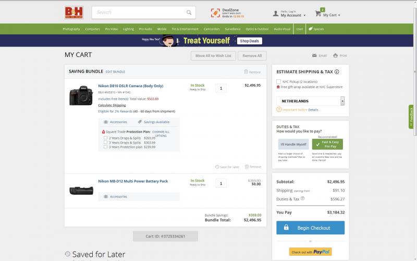Click Accessories icon under Nikon D810
The image size is (417, 261).
(106, 122)
